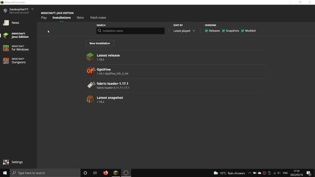Click the Settings label in sidebar

17,162
